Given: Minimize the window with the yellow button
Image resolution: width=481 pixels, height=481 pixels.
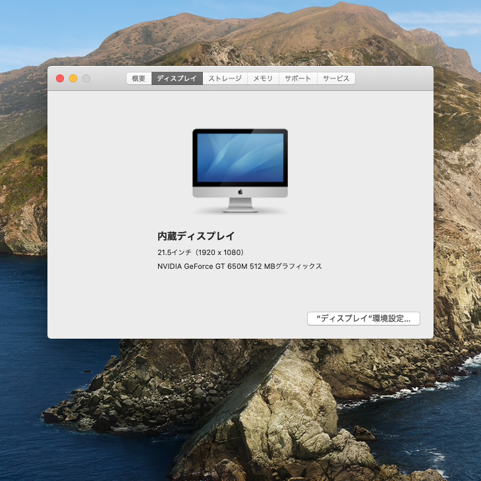Looking at the screenshot, I should [x=73, y=78].
